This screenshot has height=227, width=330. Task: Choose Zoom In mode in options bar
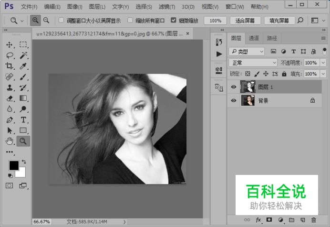click(35, 21)
